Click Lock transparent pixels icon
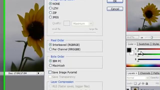160x90 pixels. (x=135, y=83)
